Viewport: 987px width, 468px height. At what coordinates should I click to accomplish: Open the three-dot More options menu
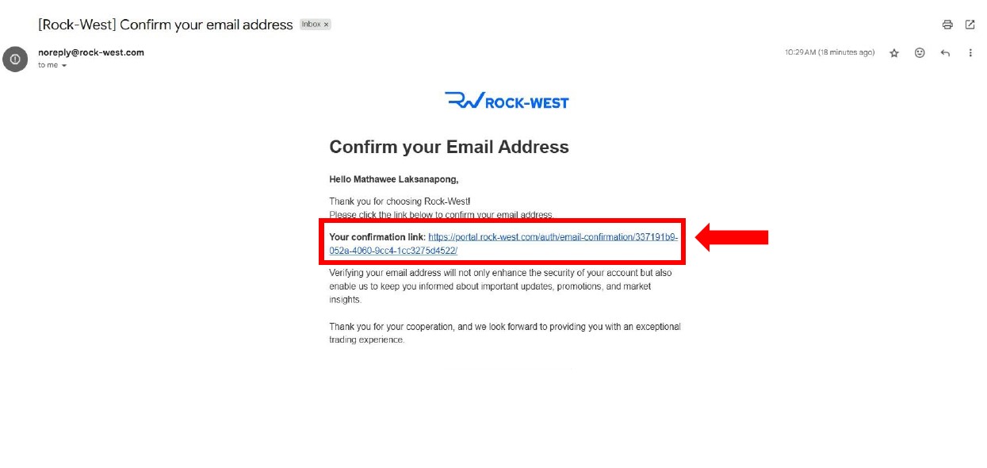pos(970,53)
